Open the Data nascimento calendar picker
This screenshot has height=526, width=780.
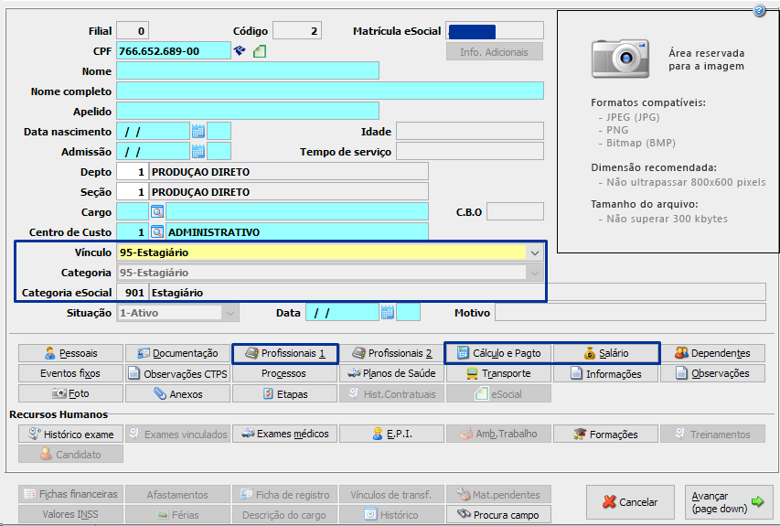coord(198,132)
